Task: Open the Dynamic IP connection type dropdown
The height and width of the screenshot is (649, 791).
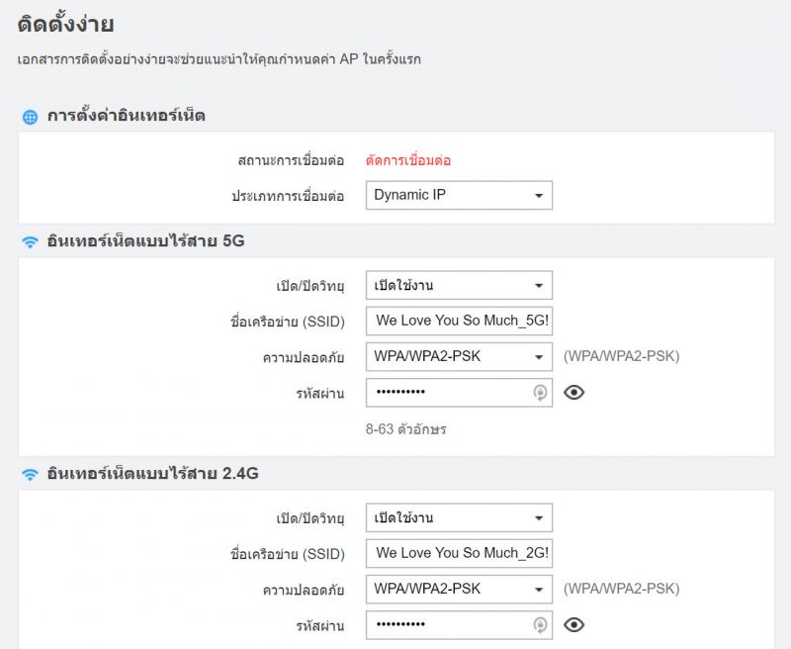Action: [x=459, y=195]
